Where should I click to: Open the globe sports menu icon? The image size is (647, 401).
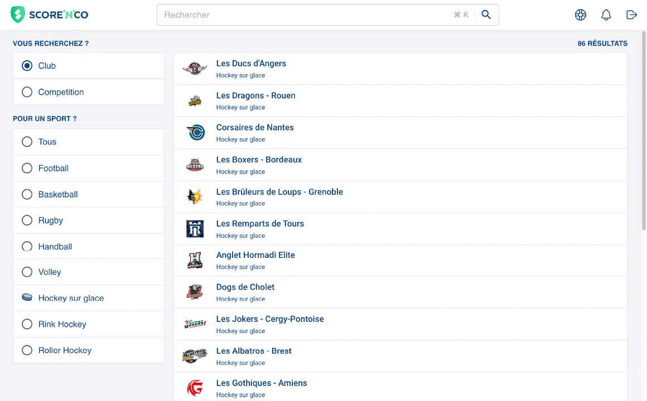tap(581, 15)
